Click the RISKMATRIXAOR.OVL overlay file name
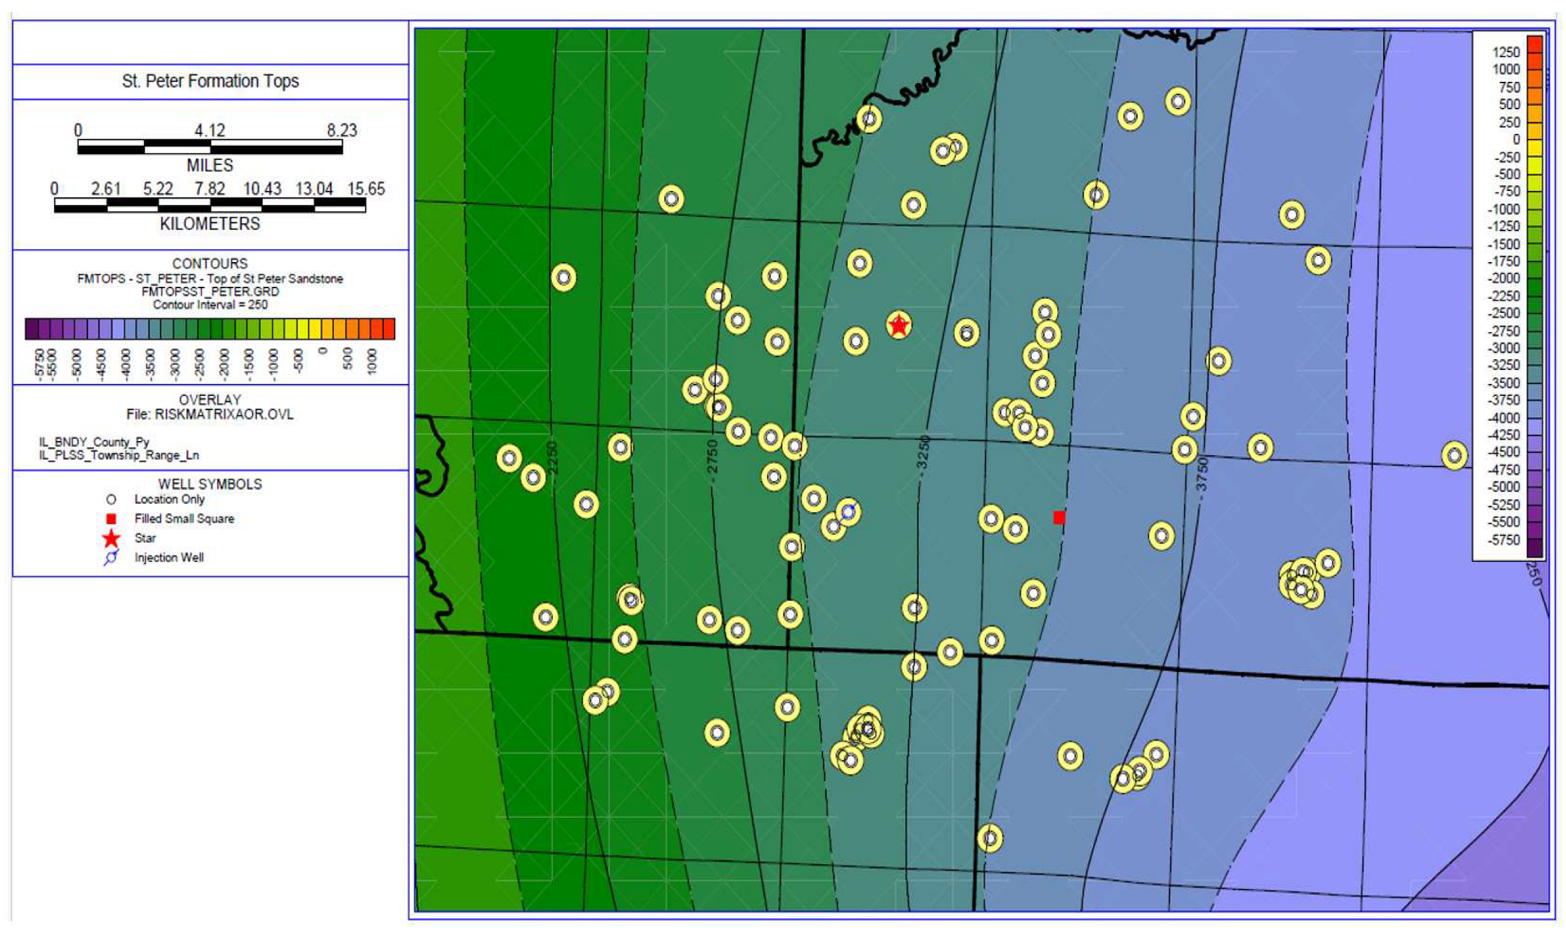 click(223, 414)
